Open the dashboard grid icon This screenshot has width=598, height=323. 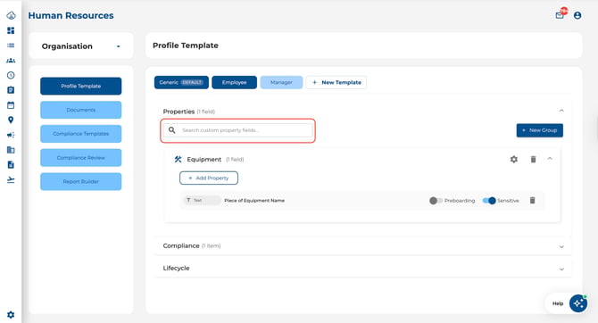pyautogui.click(x=11, y=30)
